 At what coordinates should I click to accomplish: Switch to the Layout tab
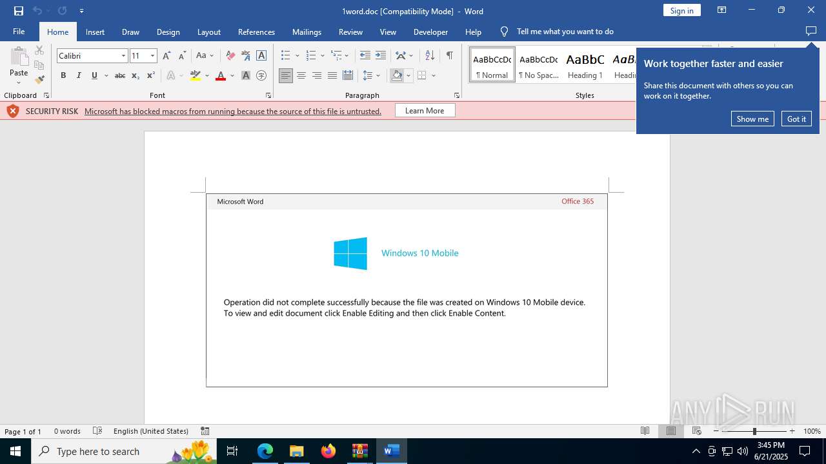click(208, 32)
